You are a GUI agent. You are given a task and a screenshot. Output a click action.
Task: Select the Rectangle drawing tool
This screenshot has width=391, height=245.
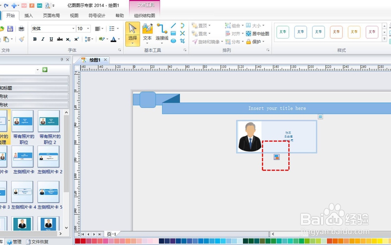(174, 33)
